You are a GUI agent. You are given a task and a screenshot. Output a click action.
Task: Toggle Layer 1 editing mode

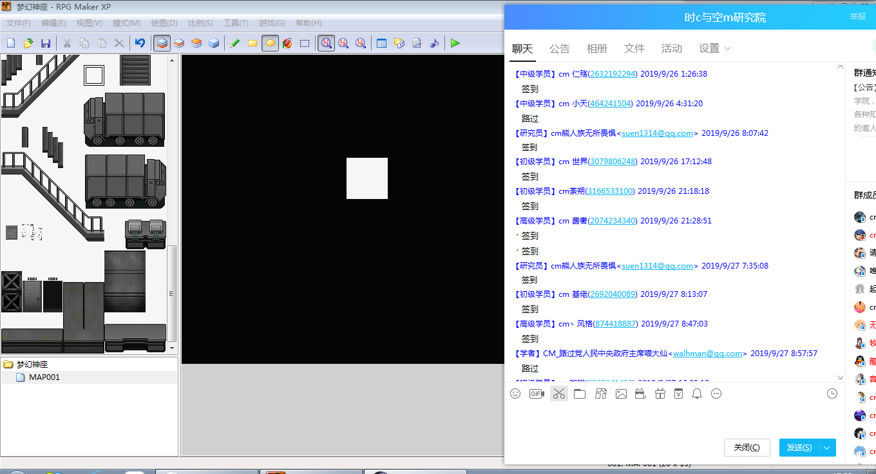[162, 43]
